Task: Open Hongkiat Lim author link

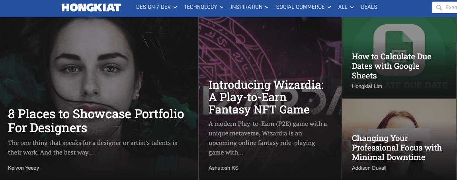Action: [x=367, y=86]
